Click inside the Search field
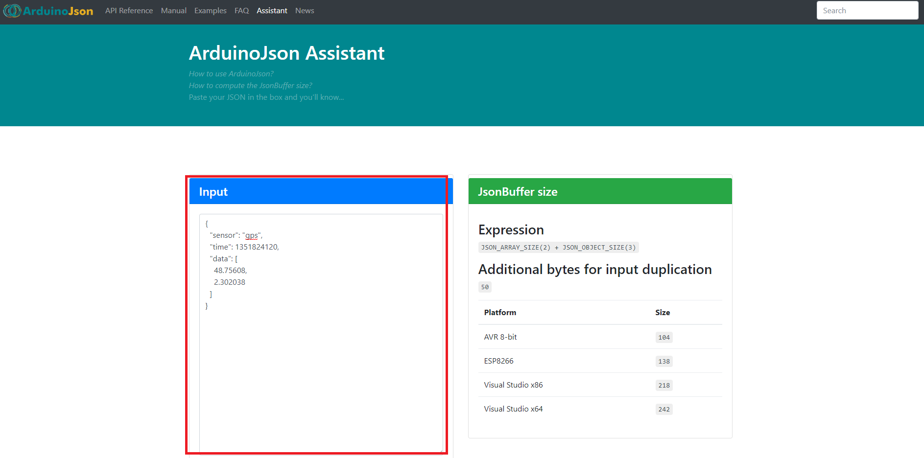Screen dimensions: 924x458 click(867, 10)
